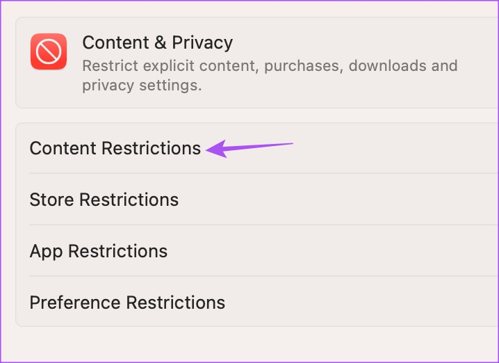
Task: Click the red Content & Privacy icon
Action: 49,51
